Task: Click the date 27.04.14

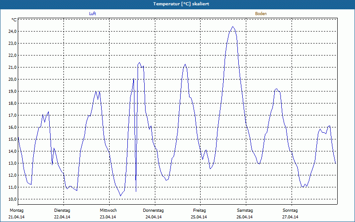Action: click(x=290, y=217)
